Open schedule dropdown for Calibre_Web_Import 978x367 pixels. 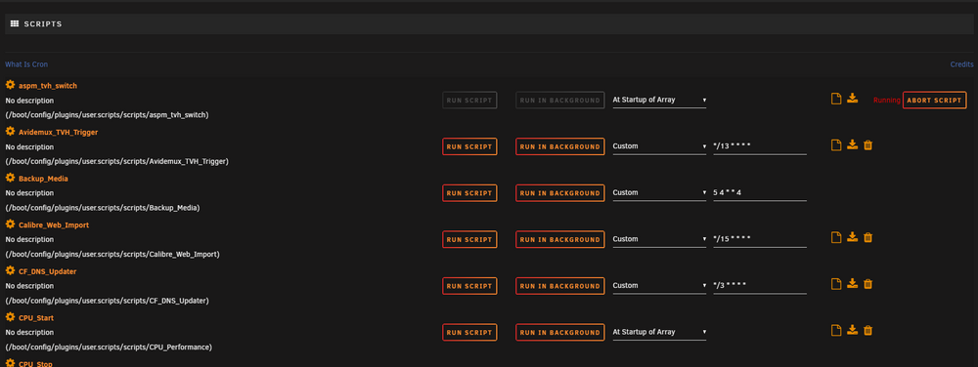click(659, 239)
